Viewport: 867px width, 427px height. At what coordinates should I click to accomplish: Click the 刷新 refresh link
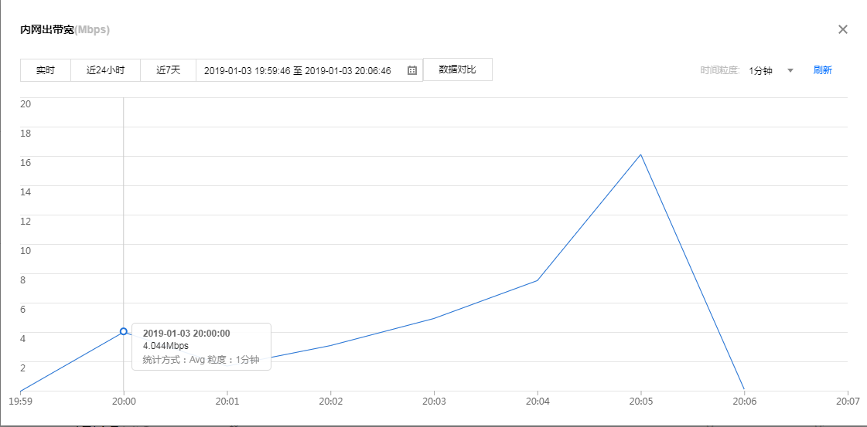[822, 70]
